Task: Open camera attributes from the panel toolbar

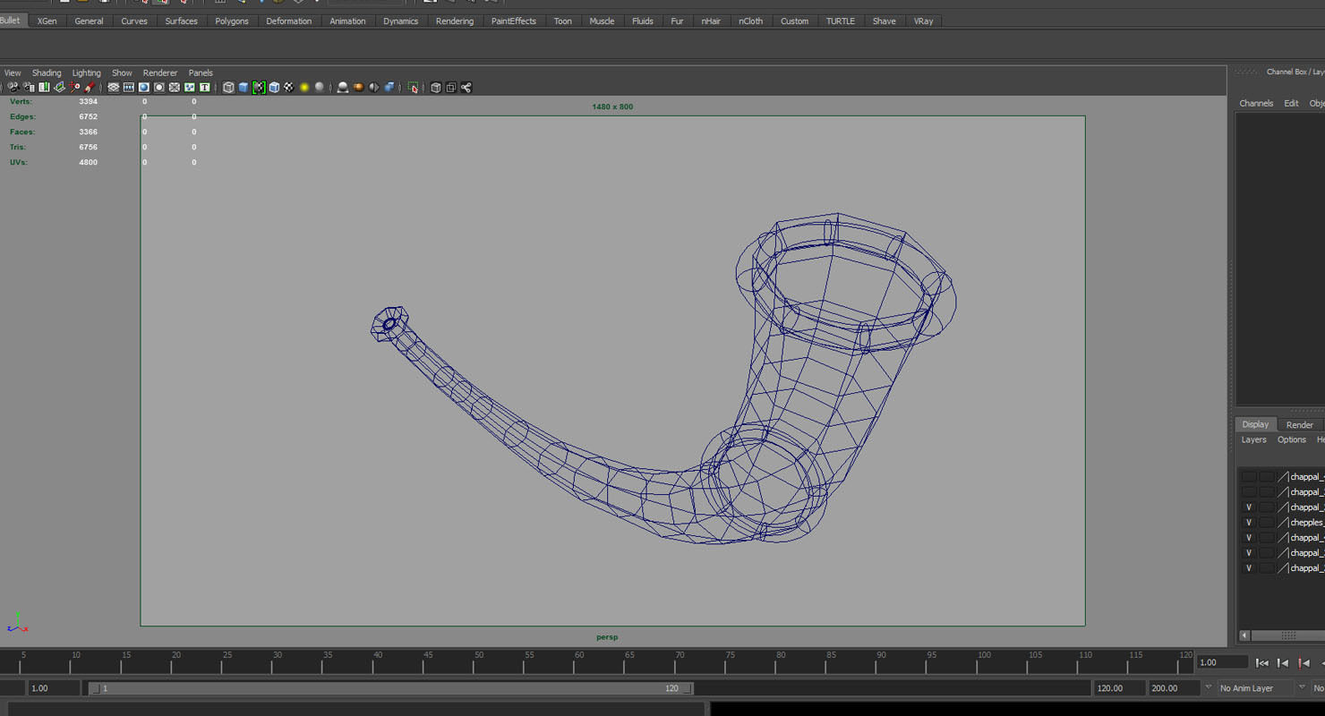Action: [29, 88]
